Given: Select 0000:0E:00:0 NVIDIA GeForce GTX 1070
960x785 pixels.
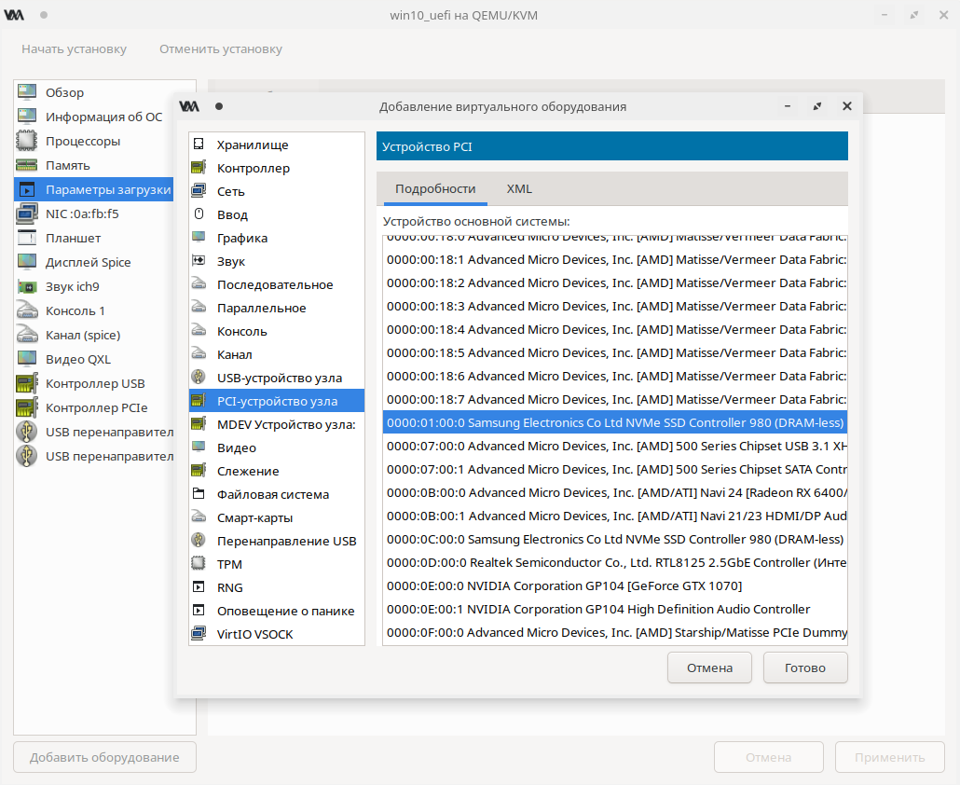Looking at the screenshot, I should click(615, 586).
